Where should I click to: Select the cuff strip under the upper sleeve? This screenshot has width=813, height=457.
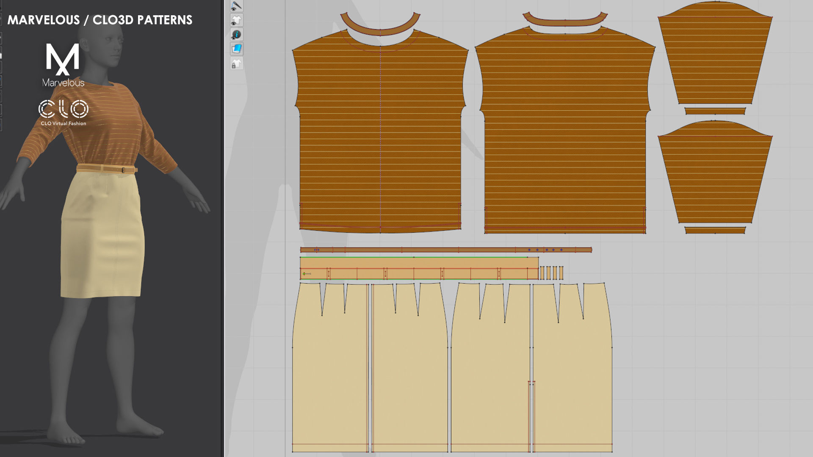pos(715,111)
